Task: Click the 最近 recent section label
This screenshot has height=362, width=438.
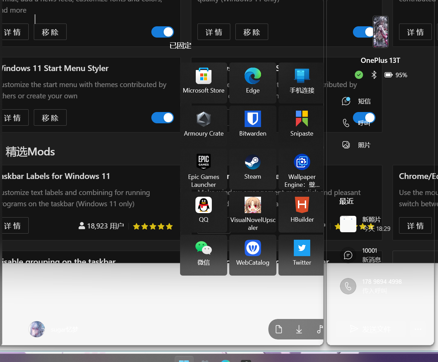Action: click(x=346, y=201)
